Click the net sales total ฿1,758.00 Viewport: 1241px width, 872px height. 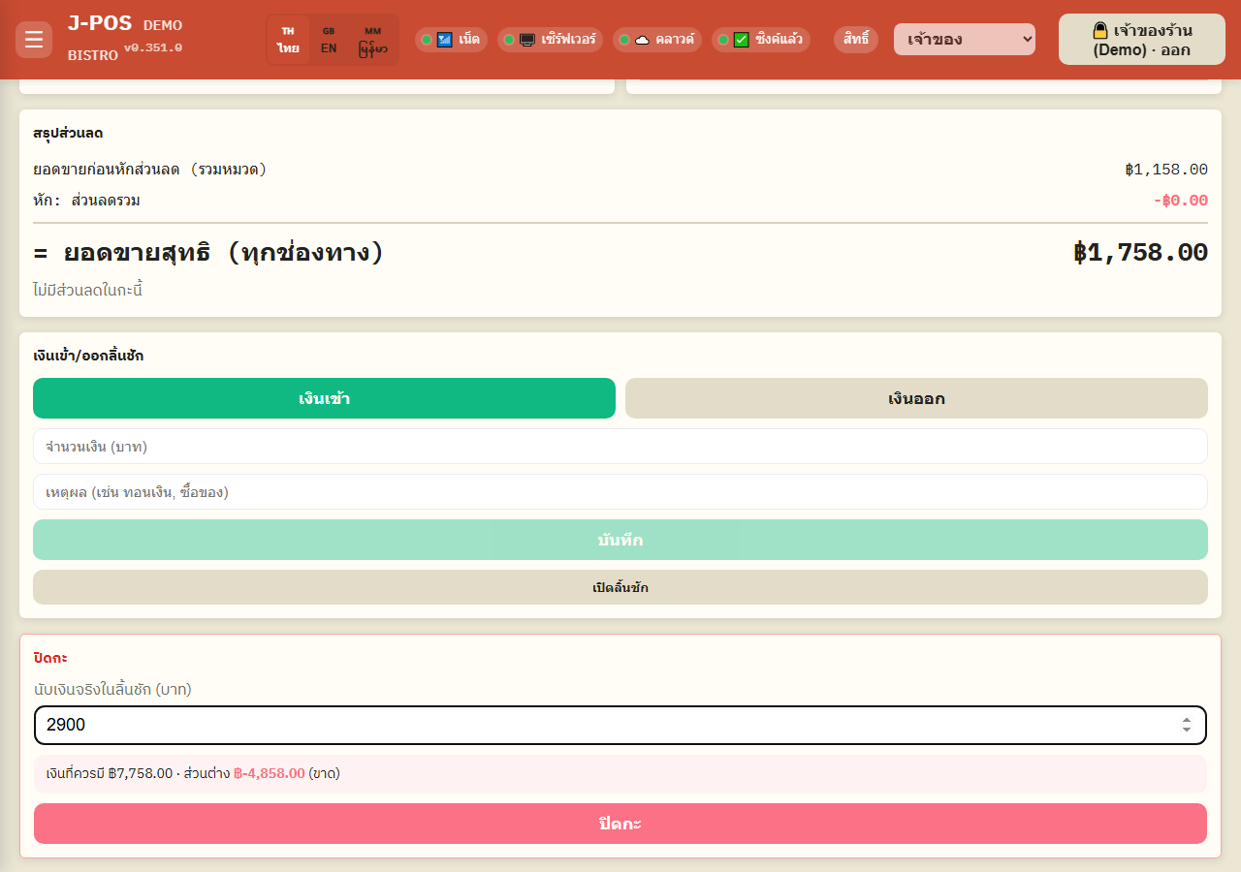(x=1140, y=253)
